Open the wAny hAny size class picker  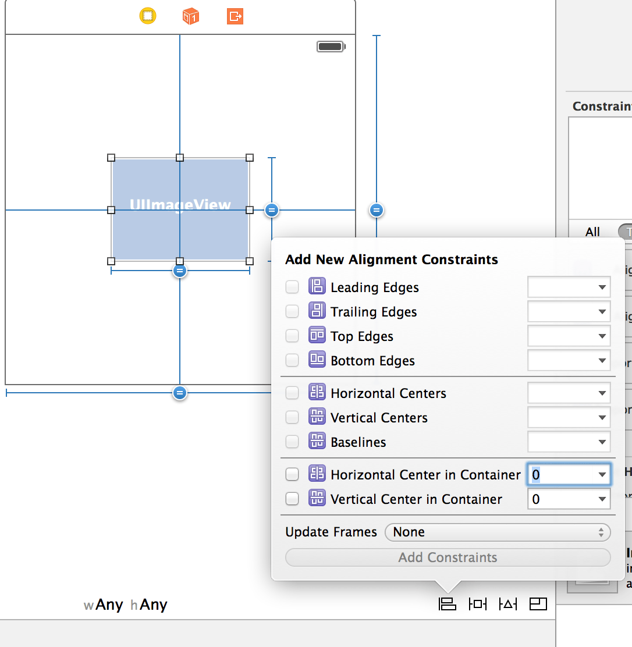click(x=126, y=605)
